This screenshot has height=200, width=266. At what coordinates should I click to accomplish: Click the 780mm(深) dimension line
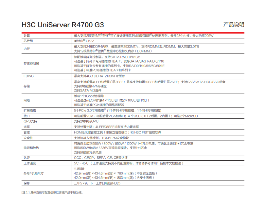click(x=115, y=173)
